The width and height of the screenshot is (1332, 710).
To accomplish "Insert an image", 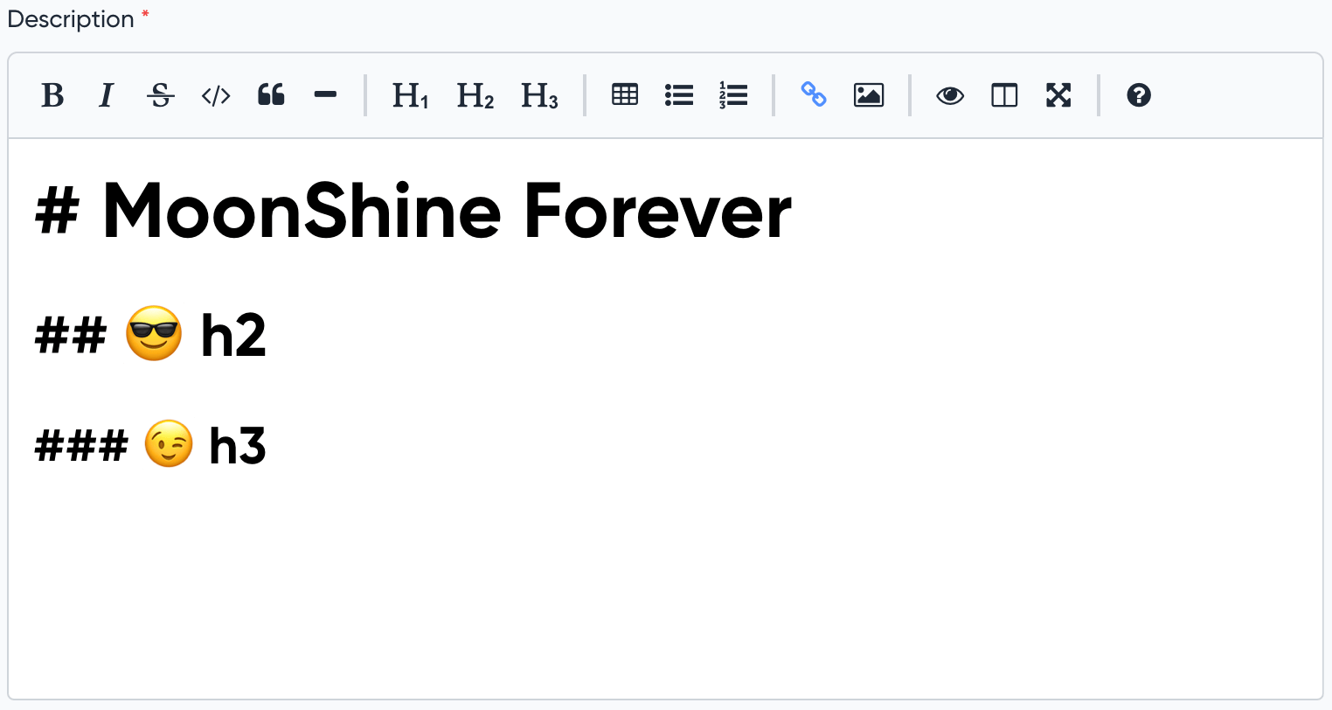I will tap(869, 94).
